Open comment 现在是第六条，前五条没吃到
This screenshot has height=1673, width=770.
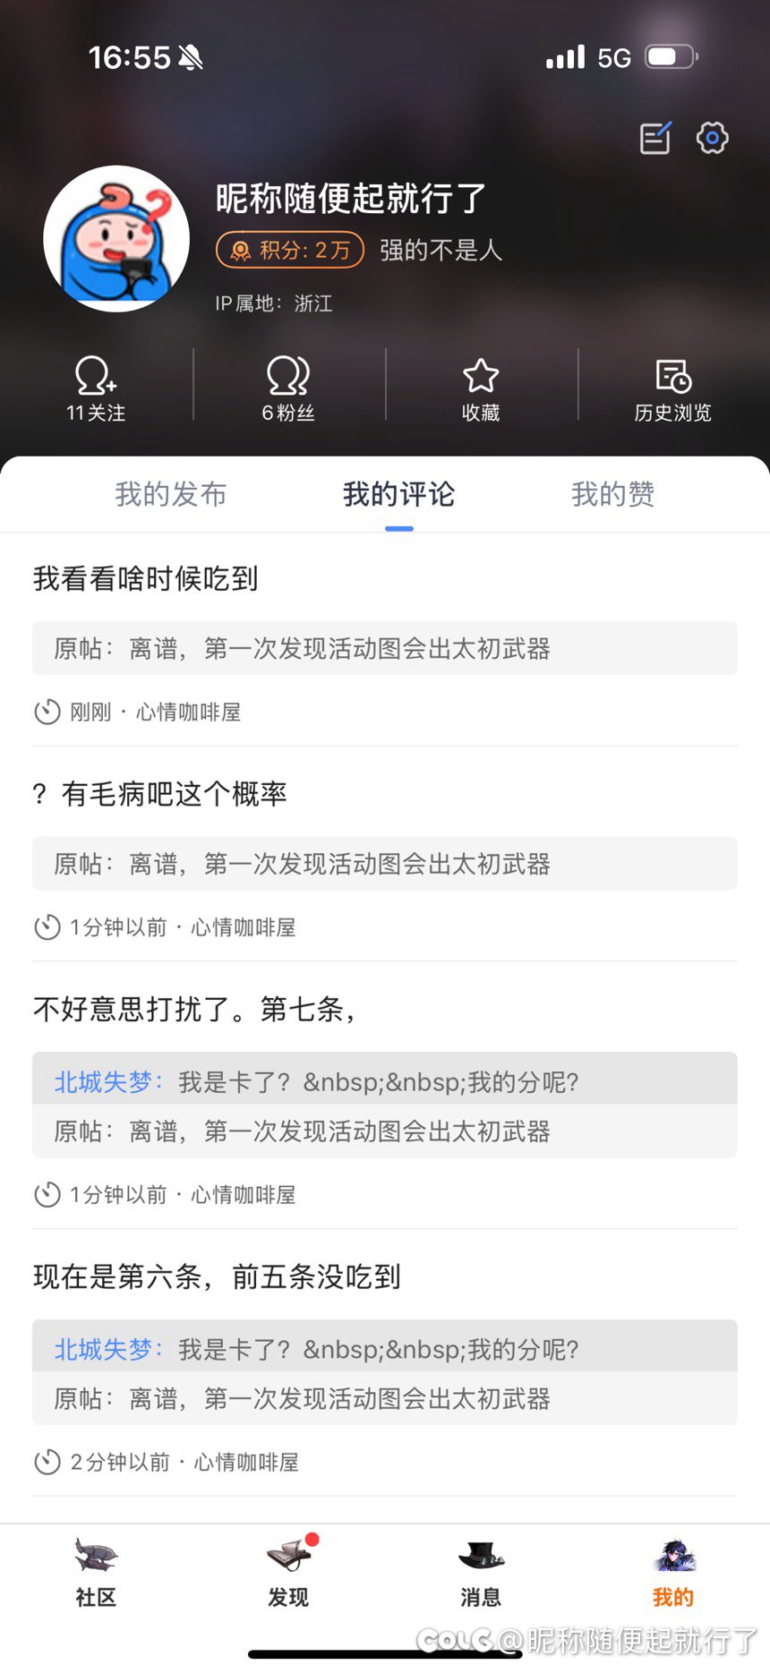pyautogui.click(x=217, y=1276)
